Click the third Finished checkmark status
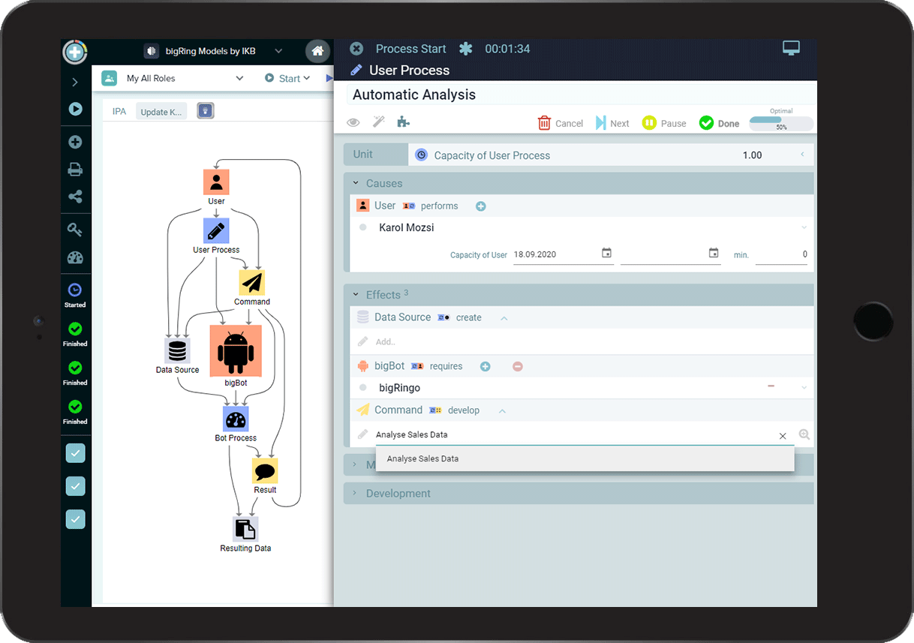914x643 pixels. point(75,407)
